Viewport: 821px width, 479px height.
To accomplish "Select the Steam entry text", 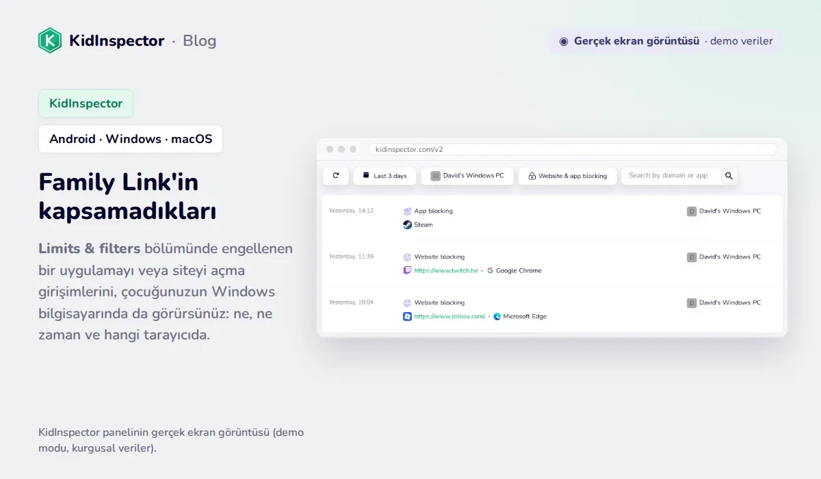I will tap(423, 224).
